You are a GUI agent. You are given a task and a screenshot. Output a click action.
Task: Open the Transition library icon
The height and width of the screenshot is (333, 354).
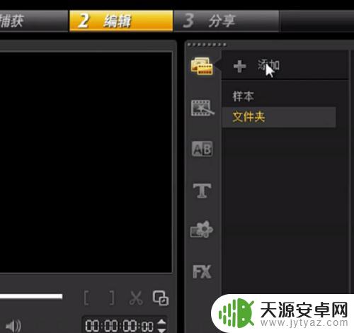pos(202,108)
